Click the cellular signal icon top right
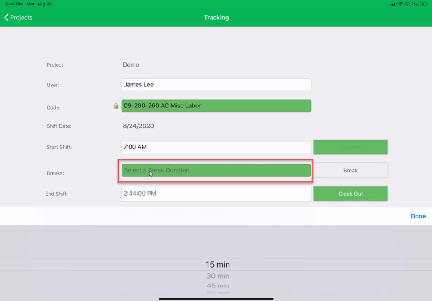Viewport: 432px width, 301px height. click(393, 4)
